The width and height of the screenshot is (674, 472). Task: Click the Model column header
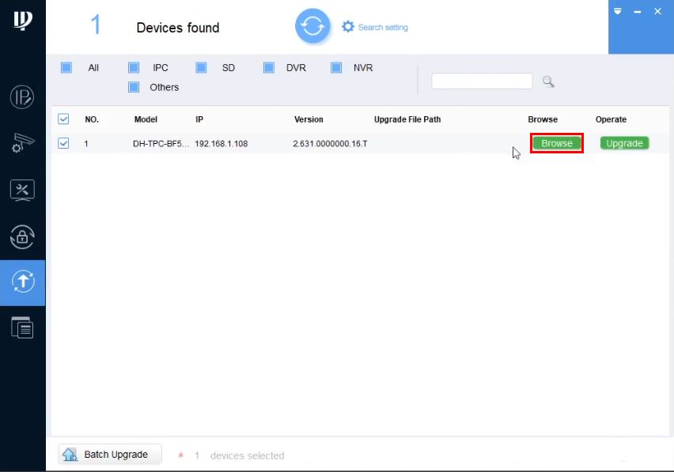tap(146, 119)
